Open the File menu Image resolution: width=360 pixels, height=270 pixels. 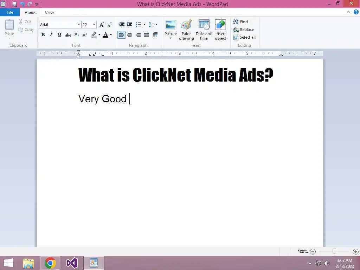pos(9,12)
